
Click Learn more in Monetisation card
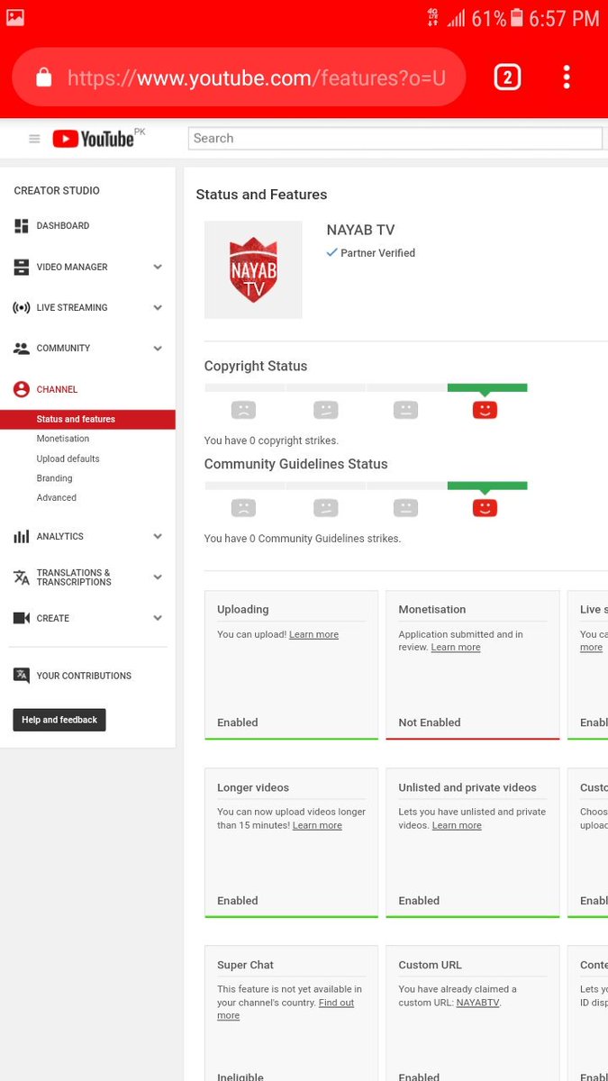(456, 648)
